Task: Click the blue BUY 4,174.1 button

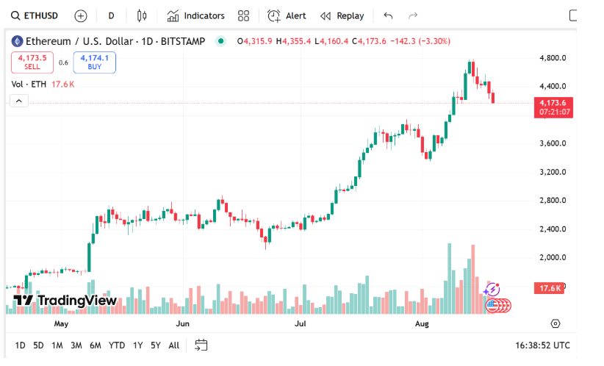Action: click(x=94, y=62)
